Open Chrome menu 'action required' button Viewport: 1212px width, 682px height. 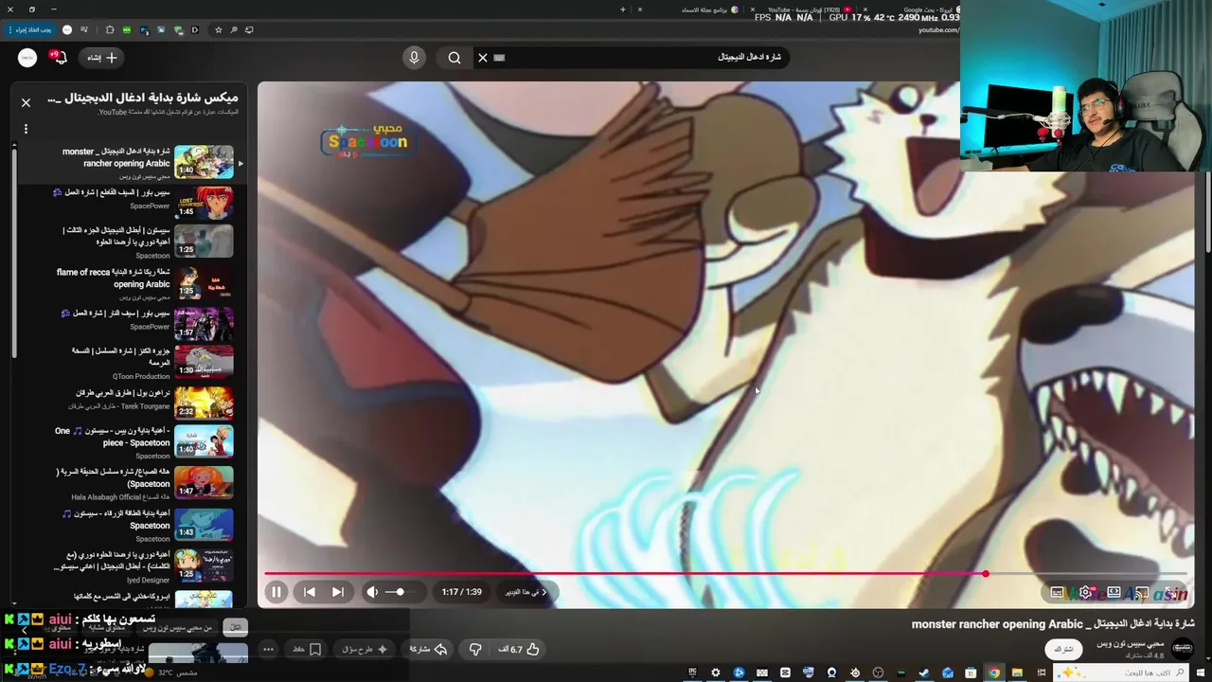(31, 29)
